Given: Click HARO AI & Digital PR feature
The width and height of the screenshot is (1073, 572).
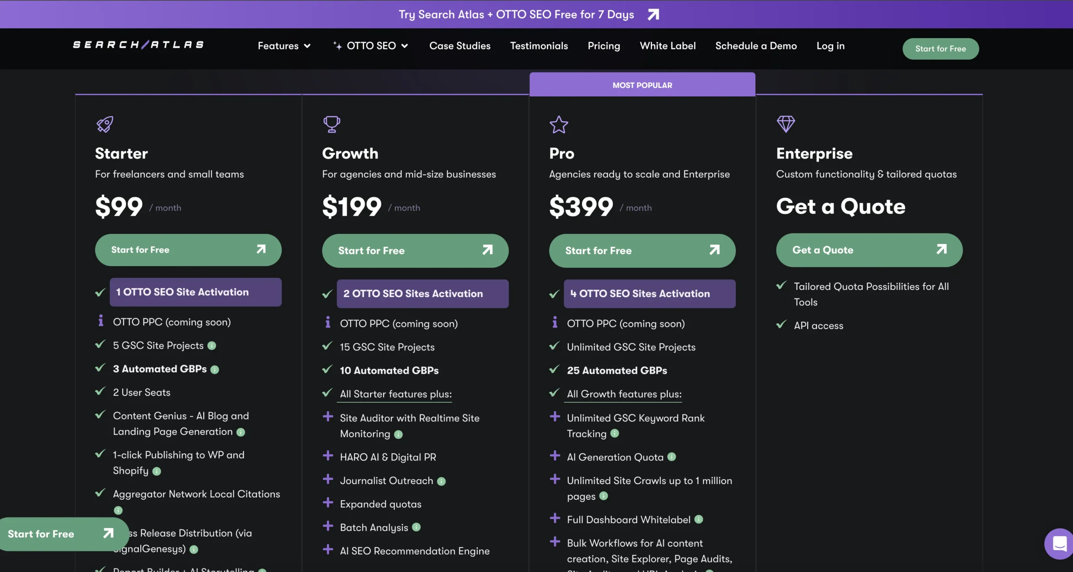Looking at the screenshot, I should coord(388,457).
